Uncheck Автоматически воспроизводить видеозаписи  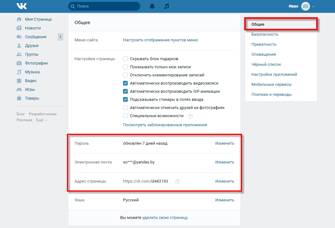tap(126, 83)
